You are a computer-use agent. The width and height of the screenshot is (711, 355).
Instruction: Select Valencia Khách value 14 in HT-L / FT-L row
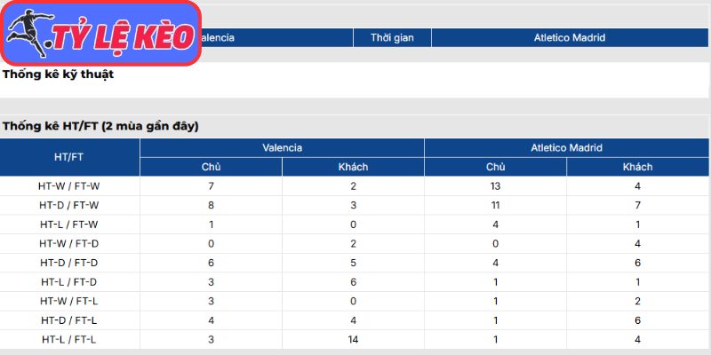pyautogui.click(x=353, y=340)
